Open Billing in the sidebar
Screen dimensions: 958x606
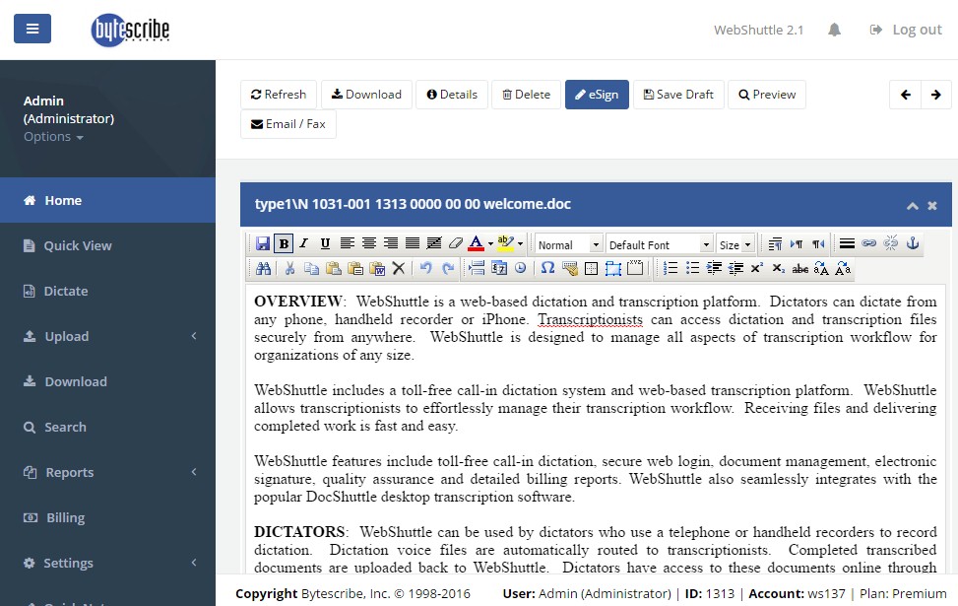pyautogui.click(x=107, y=516)
